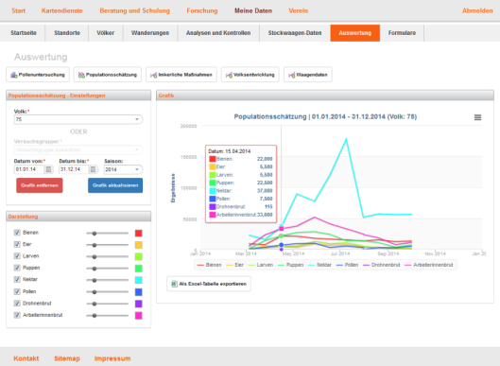
Task: Open calendar picker for Datum bis
Action: pos(94,169)
